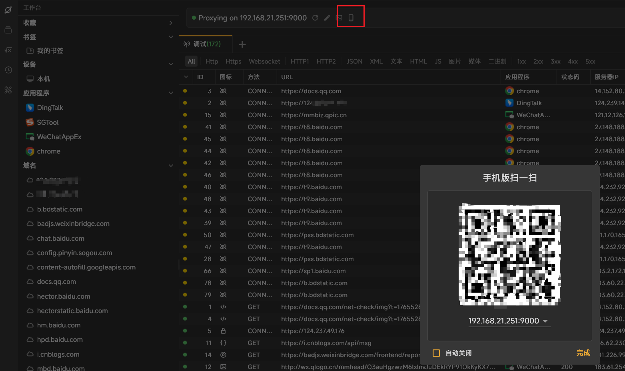This screenshot has width=625, height=371.
Task: Open the formula script icon in sidebar
Action: 8,50
